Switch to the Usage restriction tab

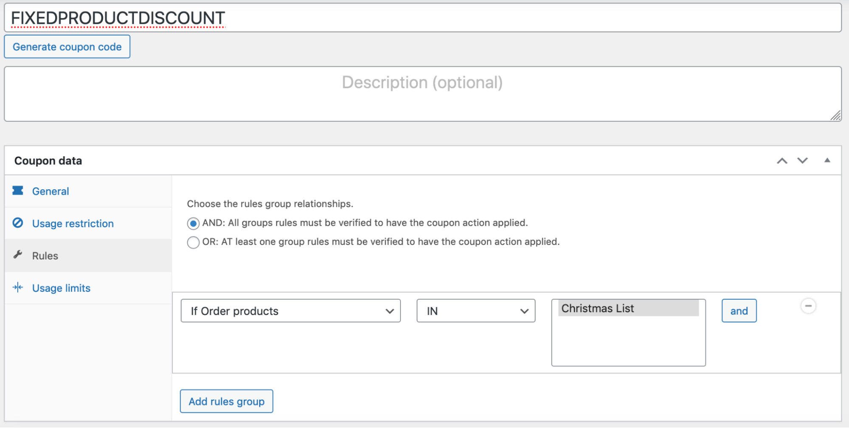pos(73,223)
